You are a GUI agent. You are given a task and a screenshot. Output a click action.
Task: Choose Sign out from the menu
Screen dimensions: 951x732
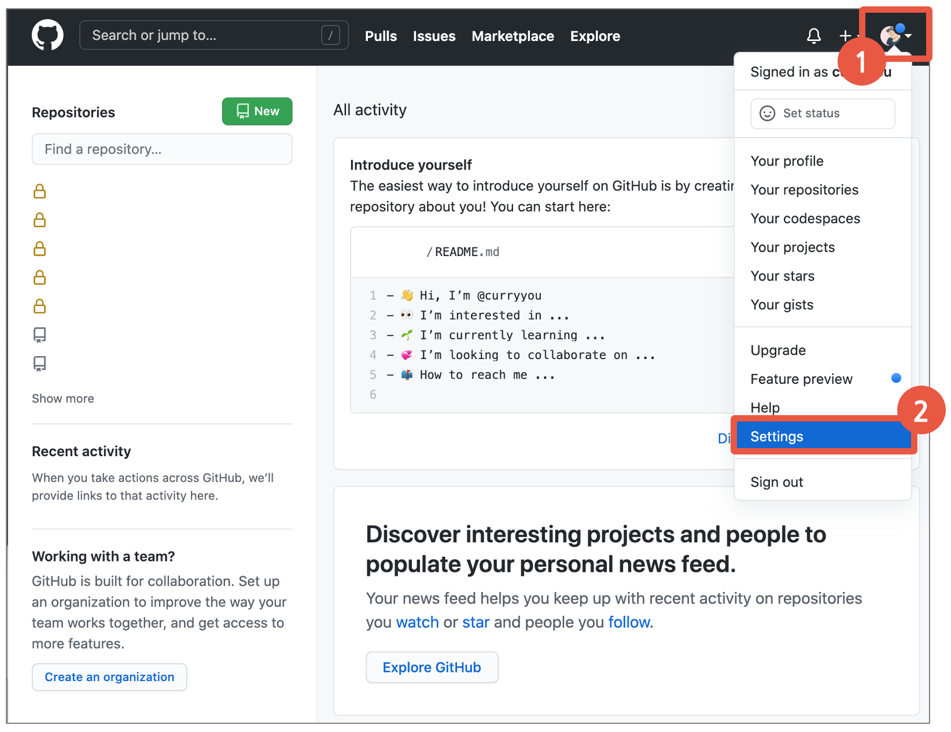click(x=823, y=482)
